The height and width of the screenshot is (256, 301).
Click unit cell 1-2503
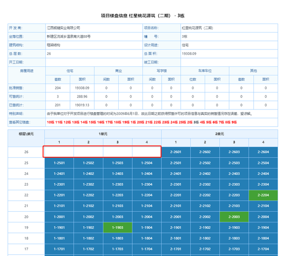click(117, 163)
